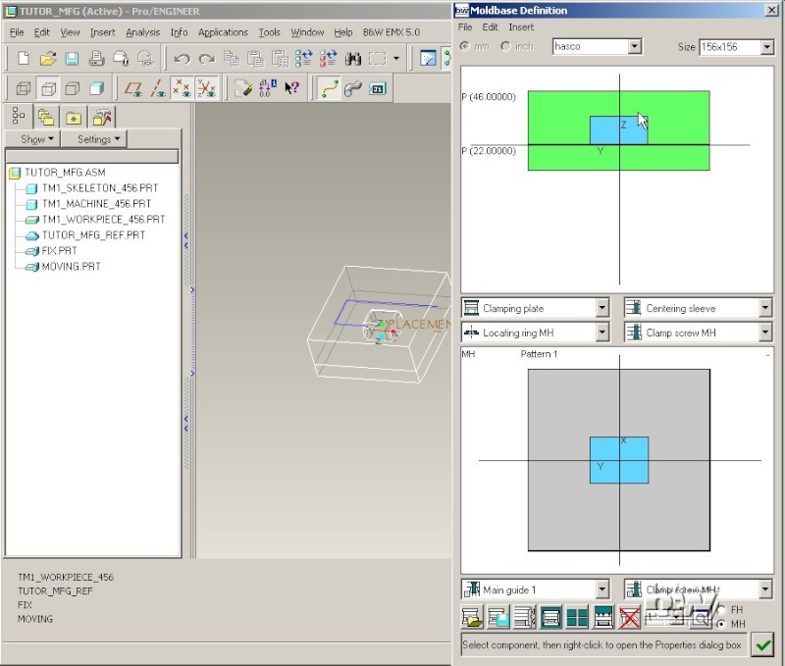Select the inch unit radio button
The height and width of the screenshot is (666, 785).
[505, 46]
